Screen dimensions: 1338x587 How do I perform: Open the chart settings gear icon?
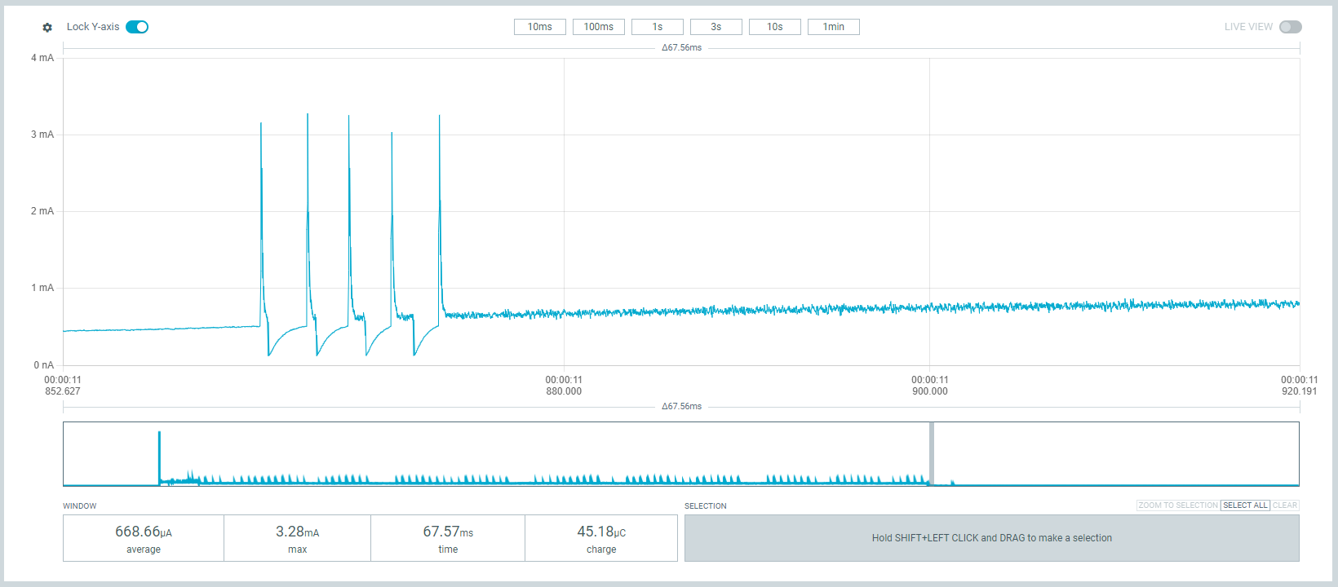(47, 28)
